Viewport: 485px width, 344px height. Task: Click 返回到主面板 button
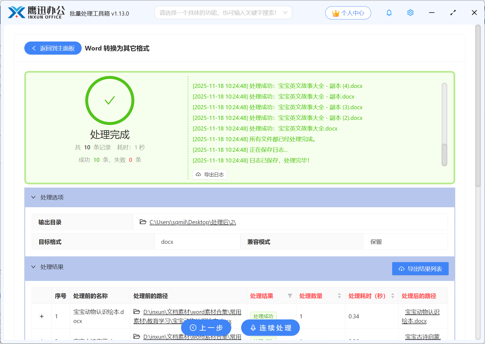[53, 48]
